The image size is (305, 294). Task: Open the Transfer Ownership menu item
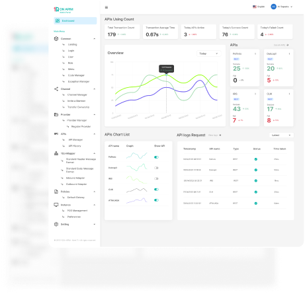78,107
